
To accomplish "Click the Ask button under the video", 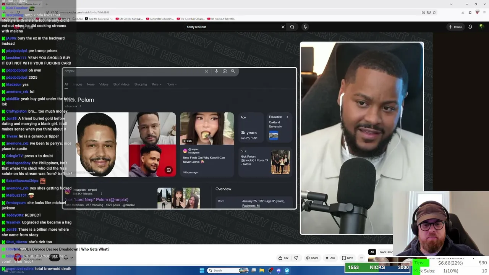I will click(330, 258).
